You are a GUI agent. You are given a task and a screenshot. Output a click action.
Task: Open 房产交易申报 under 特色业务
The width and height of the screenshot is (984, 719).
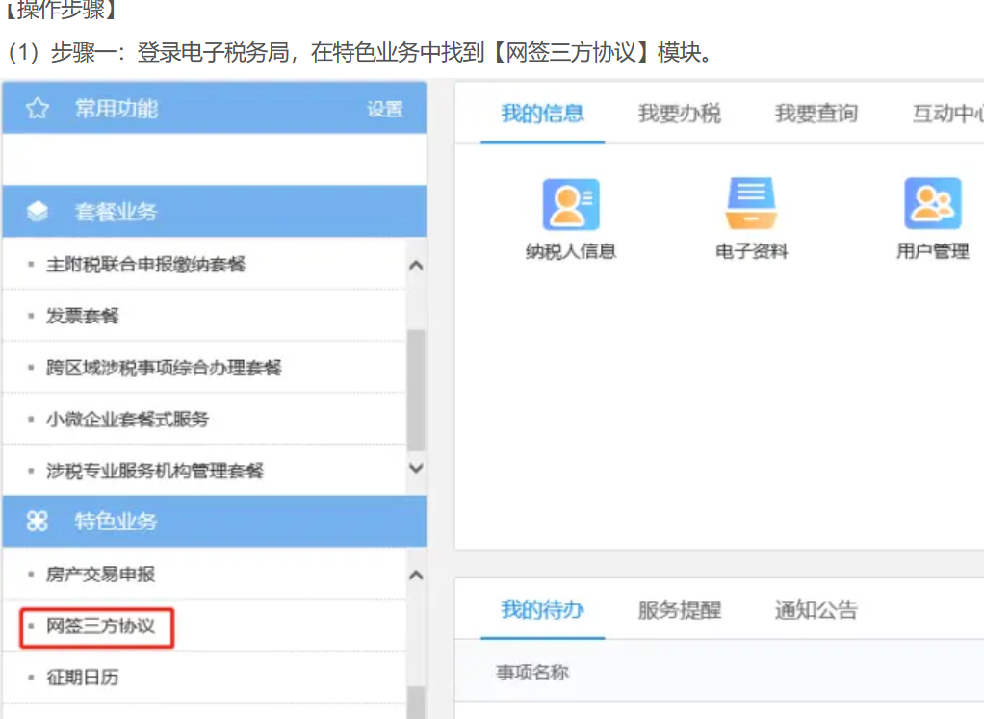point(100,575)
